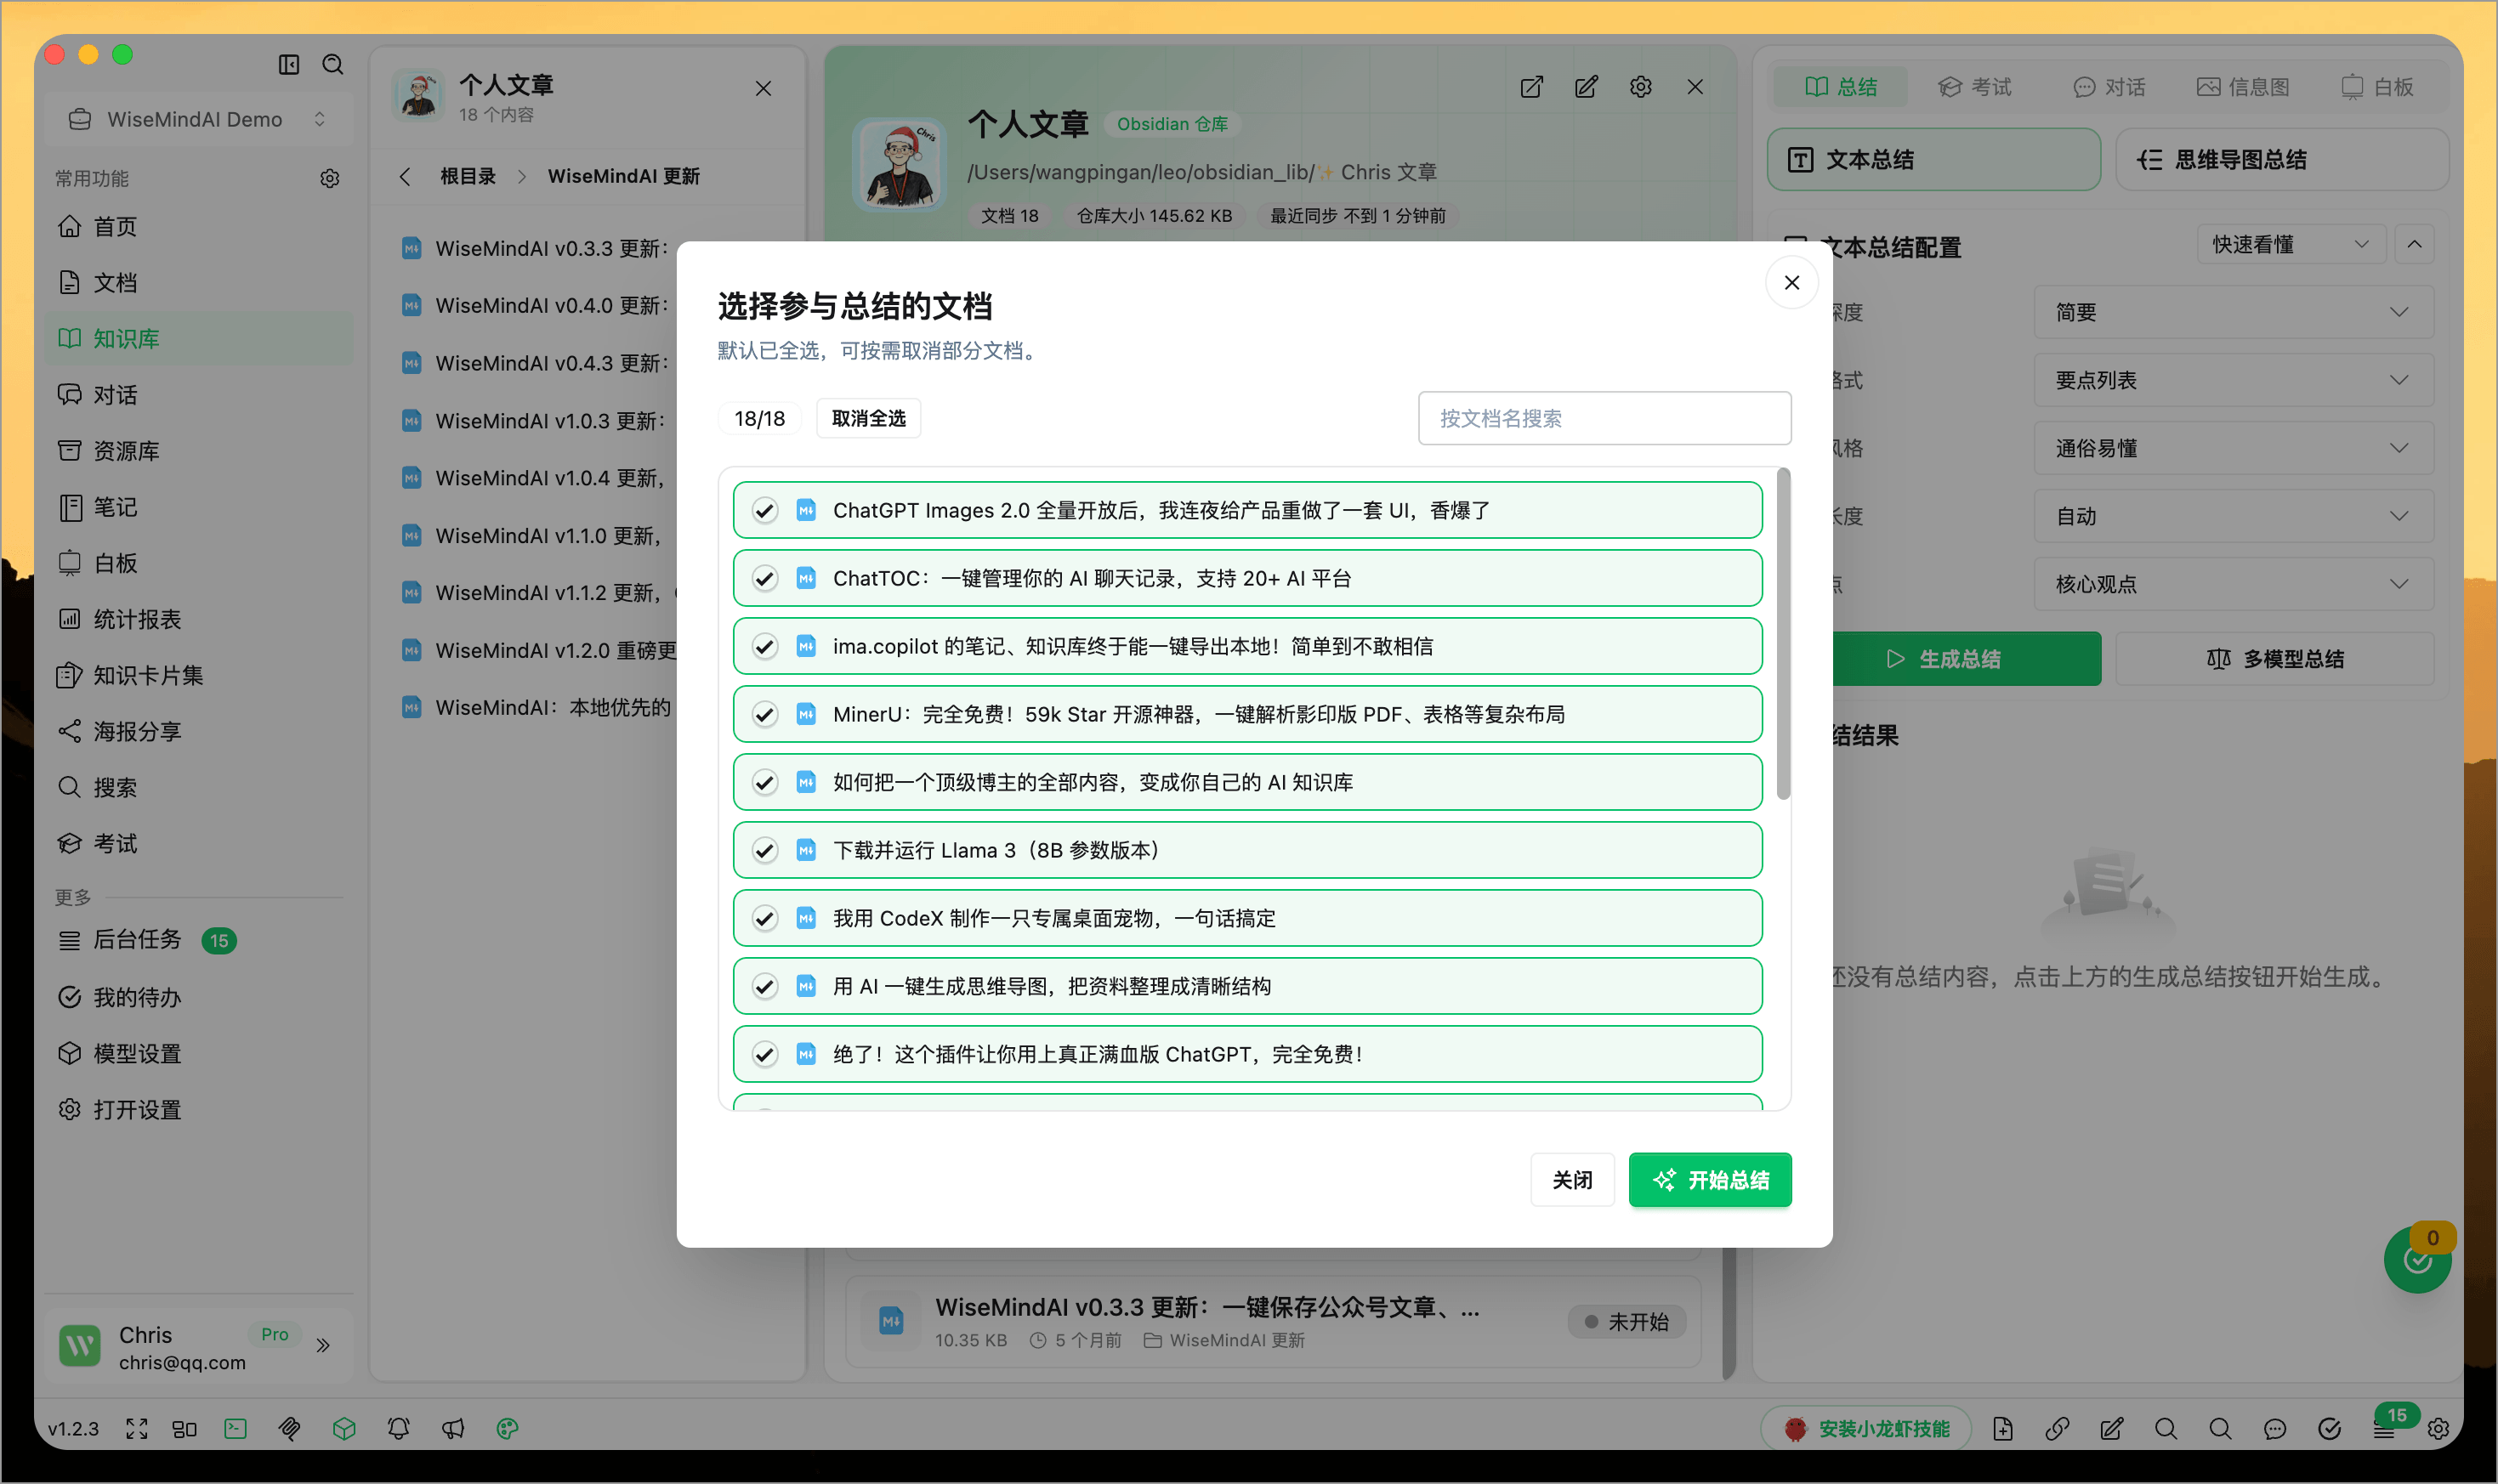Click the 开始总结 button
The image size is (2498, 1484).
(x=1710, y=1180)
